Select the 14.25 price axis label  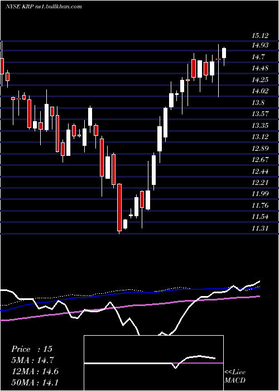[x=260, y=80]
